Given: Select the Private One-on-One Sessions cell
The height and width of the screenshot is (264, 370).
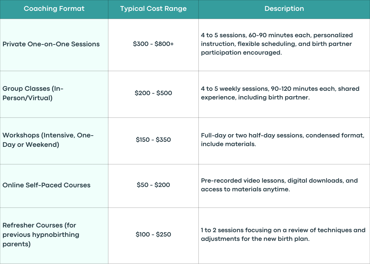Looking at the screenshot, I should coord(54,44).
